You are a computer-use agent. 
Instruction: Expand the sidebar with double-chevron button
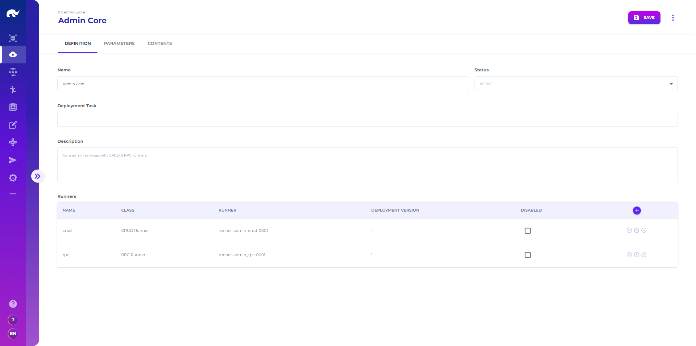(x=37, y=176)
